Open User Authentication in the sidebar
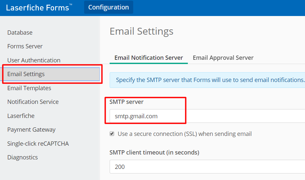Viewport: 305px width, 180px height. point(34,60)
